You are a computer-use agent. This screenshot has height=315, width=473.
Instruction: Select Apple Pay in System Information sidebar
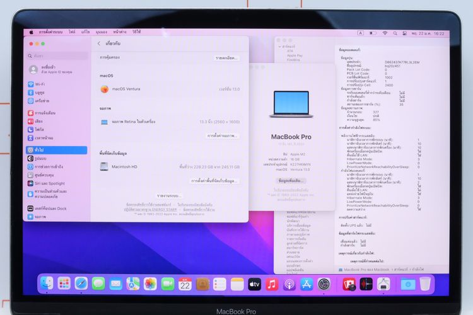pos(295,55)
